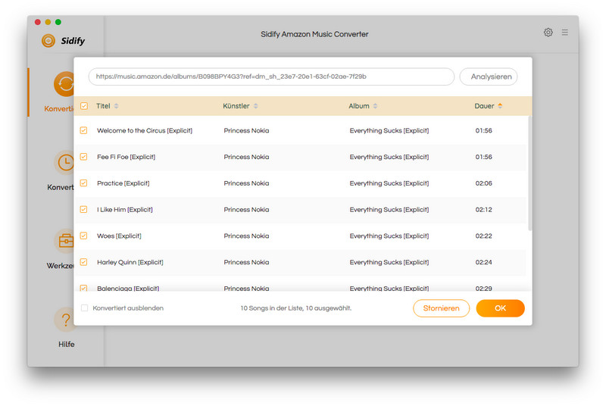This screenshot has height=406, width=606.
Task: Uncheck the Fee Fi Foe track
Action: tap(83, 157)
